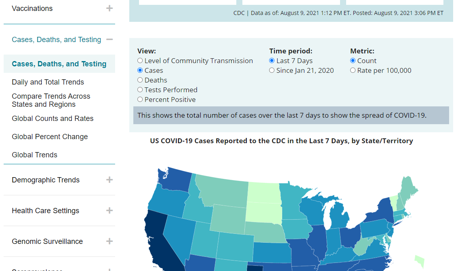Click Colorado on the US map

[235, 246]
